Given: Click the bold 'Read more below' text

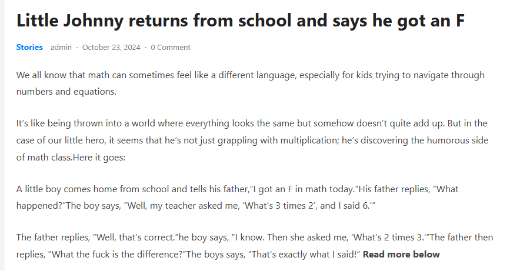Looking at the screenshot, I should point(401,255).
